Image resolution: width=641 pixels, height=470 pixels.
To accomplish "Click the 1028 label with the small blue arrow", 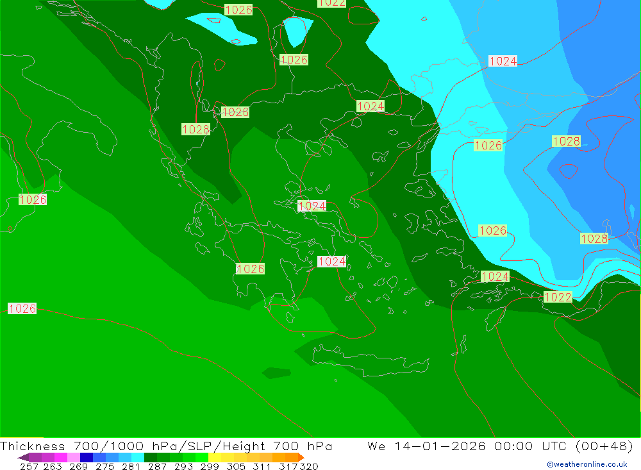I will point(566,141).
